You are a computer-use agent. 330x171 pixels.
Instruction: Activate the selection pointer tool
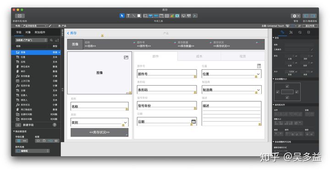(122, 16)
